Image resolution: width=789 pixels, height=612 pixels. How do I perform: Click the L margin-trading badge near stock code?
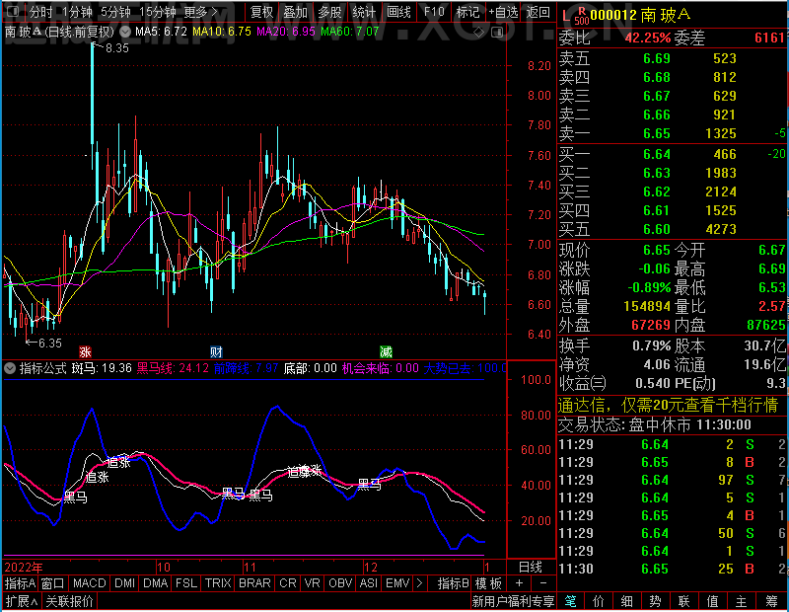[565, 17]
